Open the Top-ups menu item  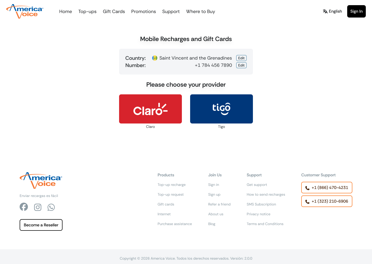pos(87,11)
